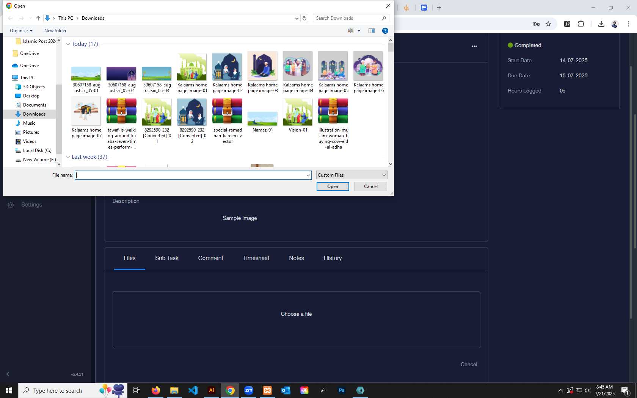Click the Forward arrow in Open dialog

(22, 18)
